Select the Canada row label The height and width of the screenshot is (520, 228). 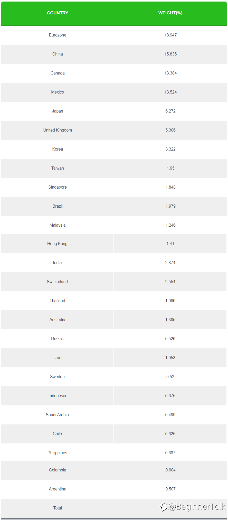click(58, 73)
